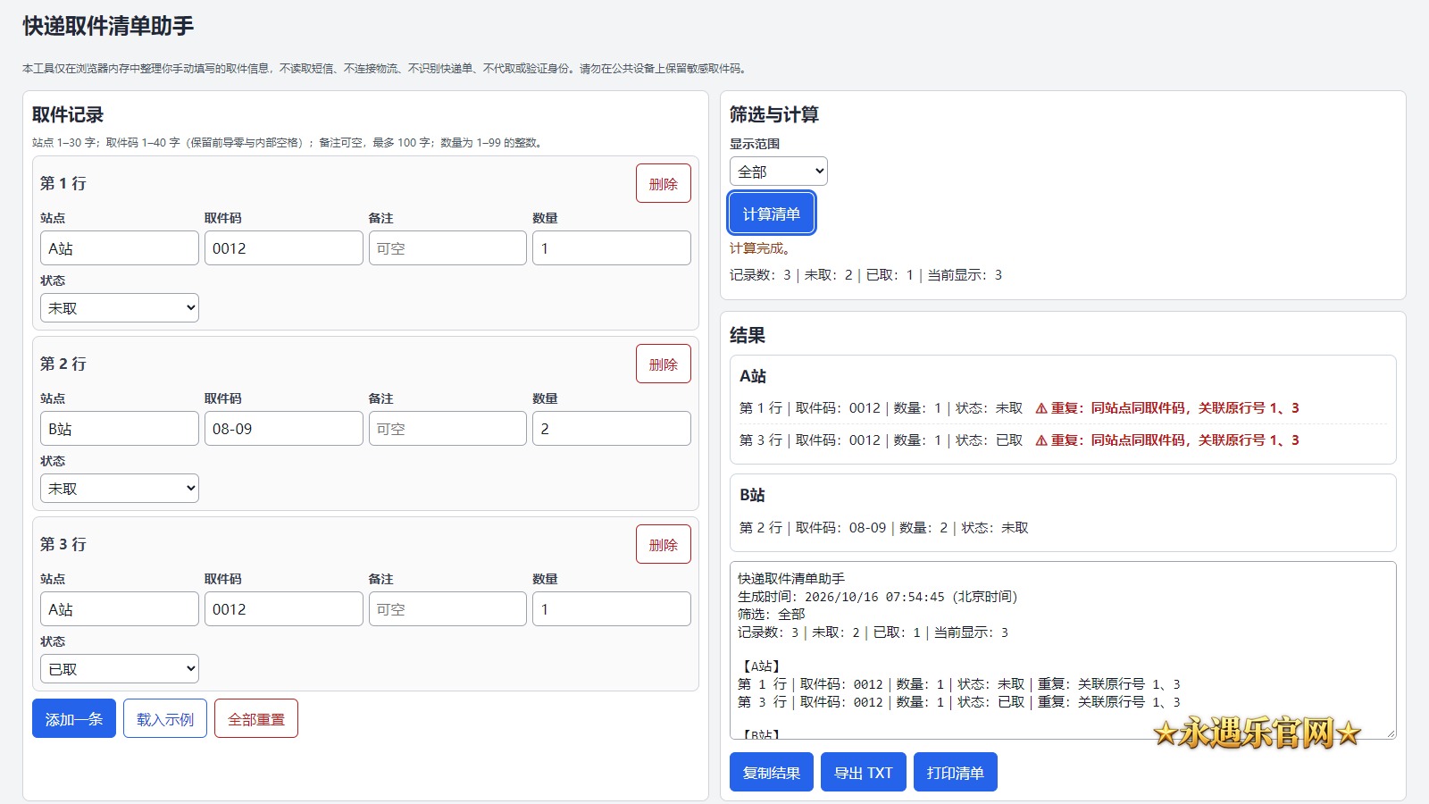This screenshot has height=804, width=1429.
Task: Click the B站 group heading in 结果
Action: point(753,495)
